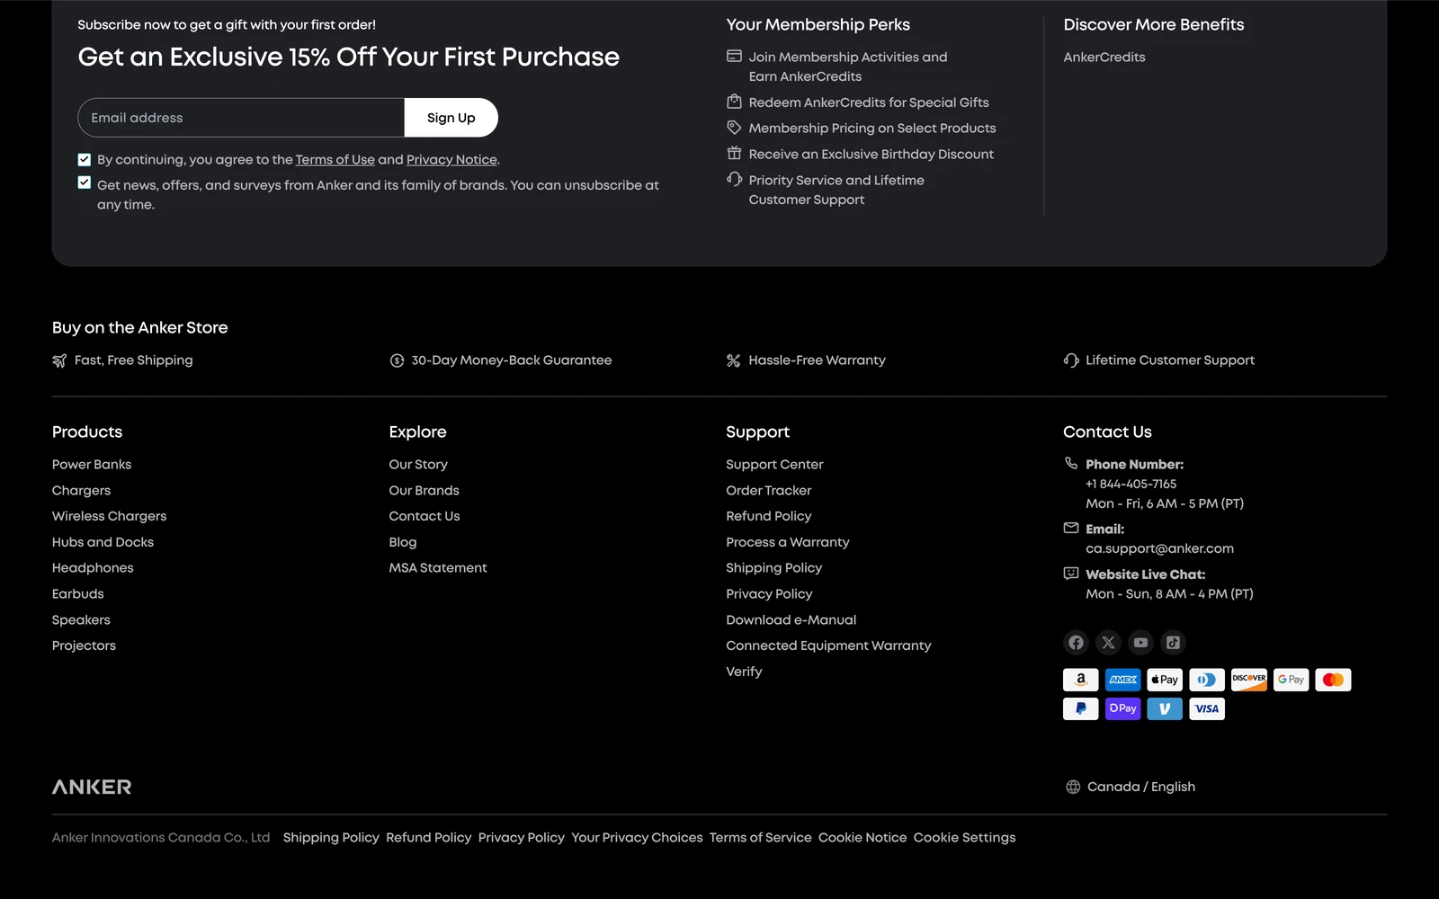Image resolution: width=1439 pixels, height=899 pixels.
Task: Open Projectors products link
Action: [x=84, y=645]
